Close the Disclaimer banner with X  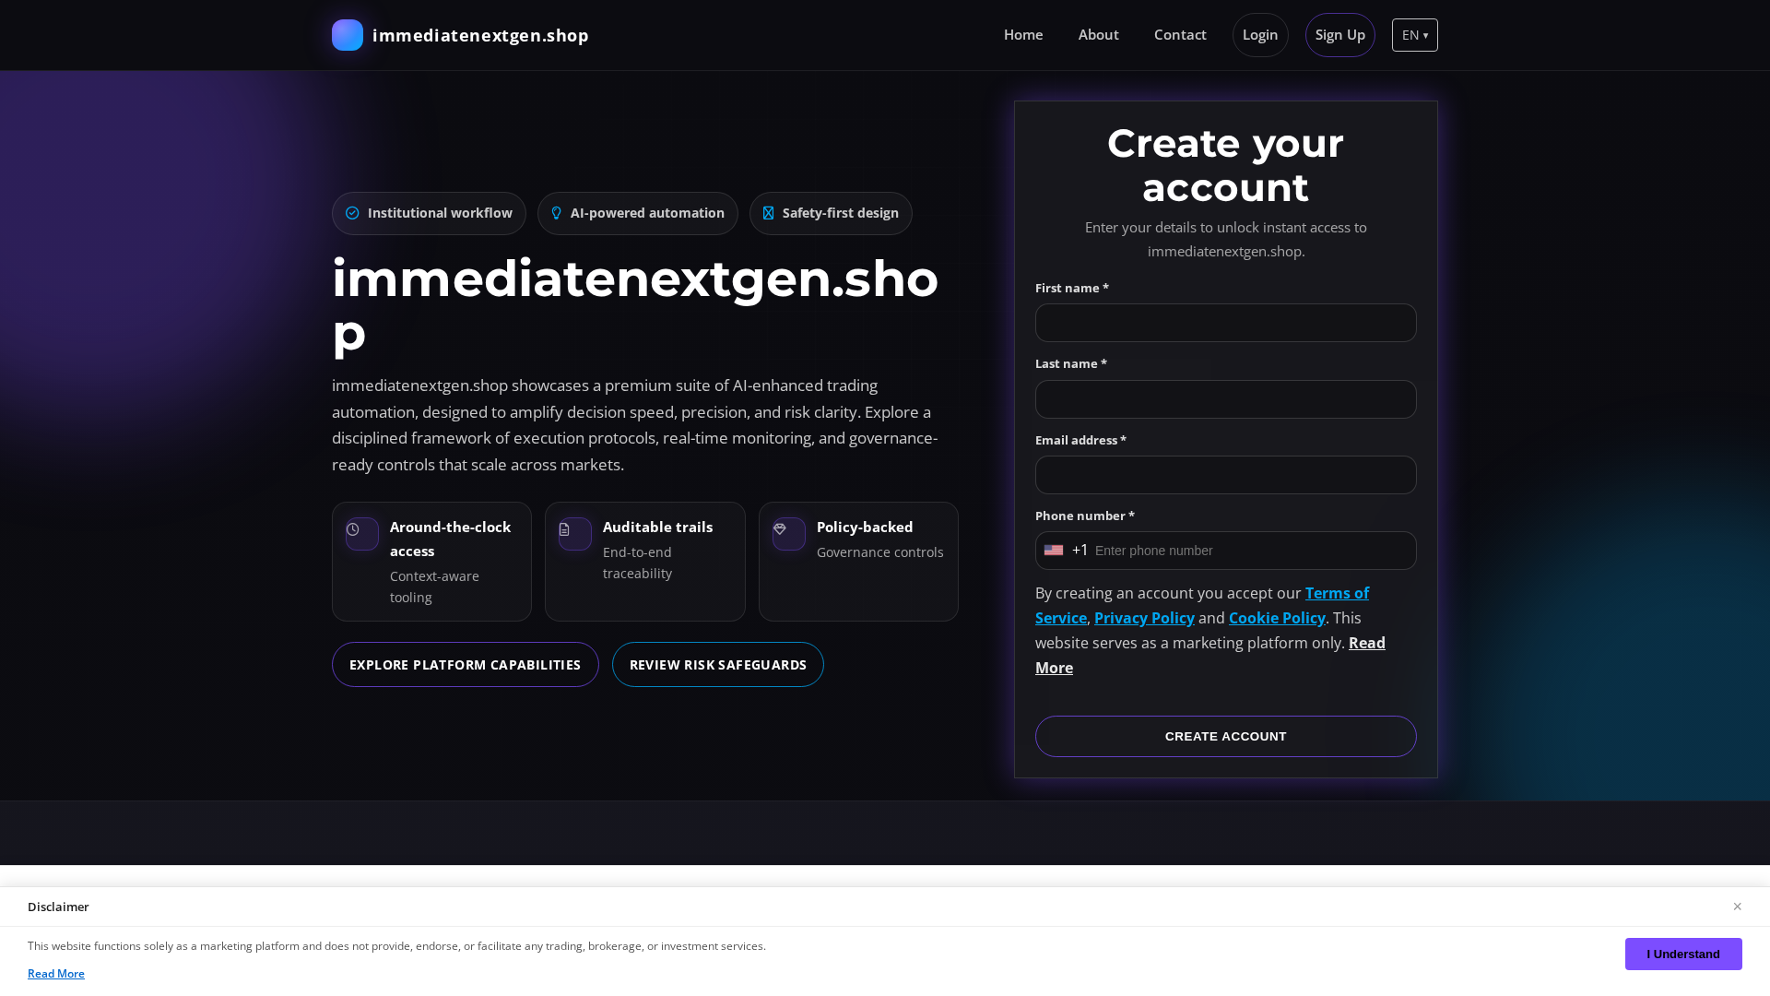click(x=1737, y=907)
